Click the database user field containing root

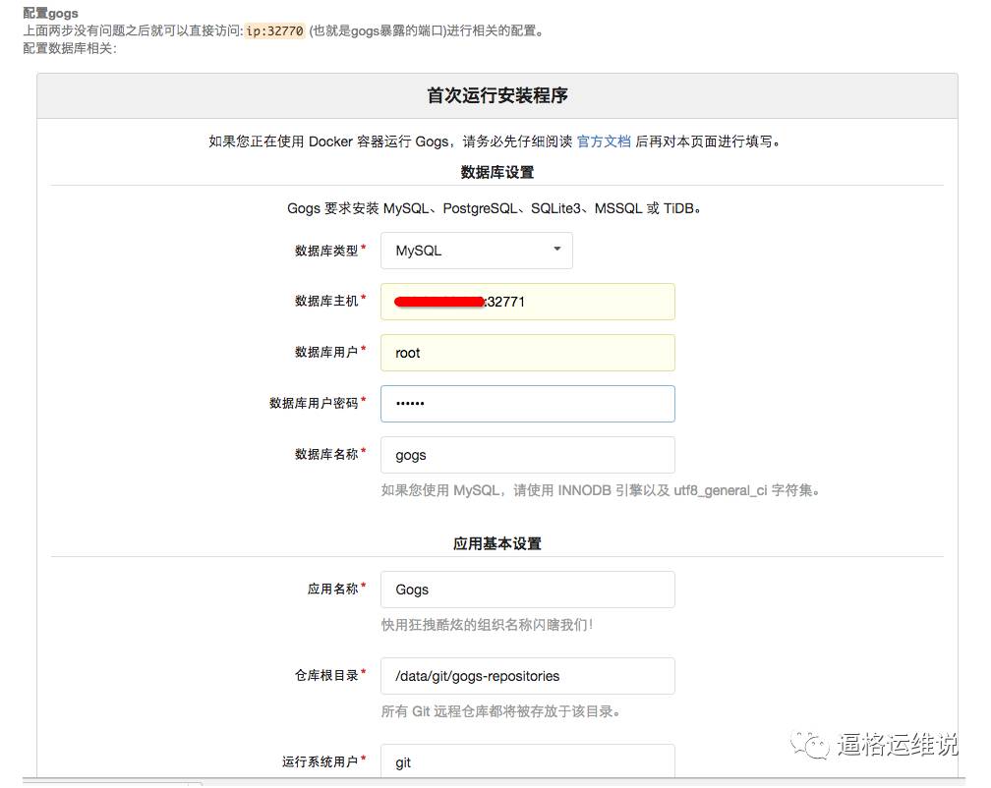point(528,353)
